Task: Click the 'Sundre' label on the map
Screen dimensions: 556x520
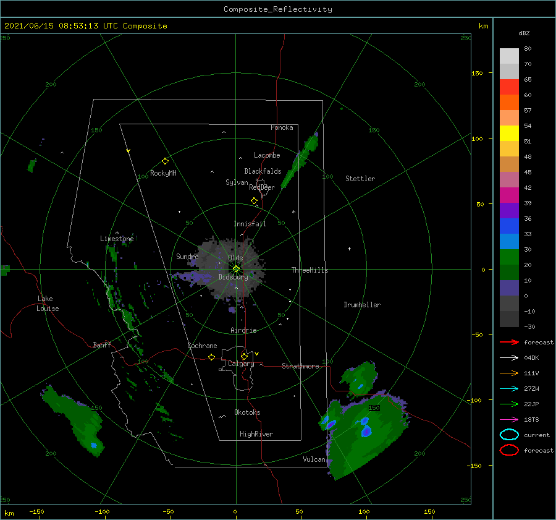Action: pos(187,256)
